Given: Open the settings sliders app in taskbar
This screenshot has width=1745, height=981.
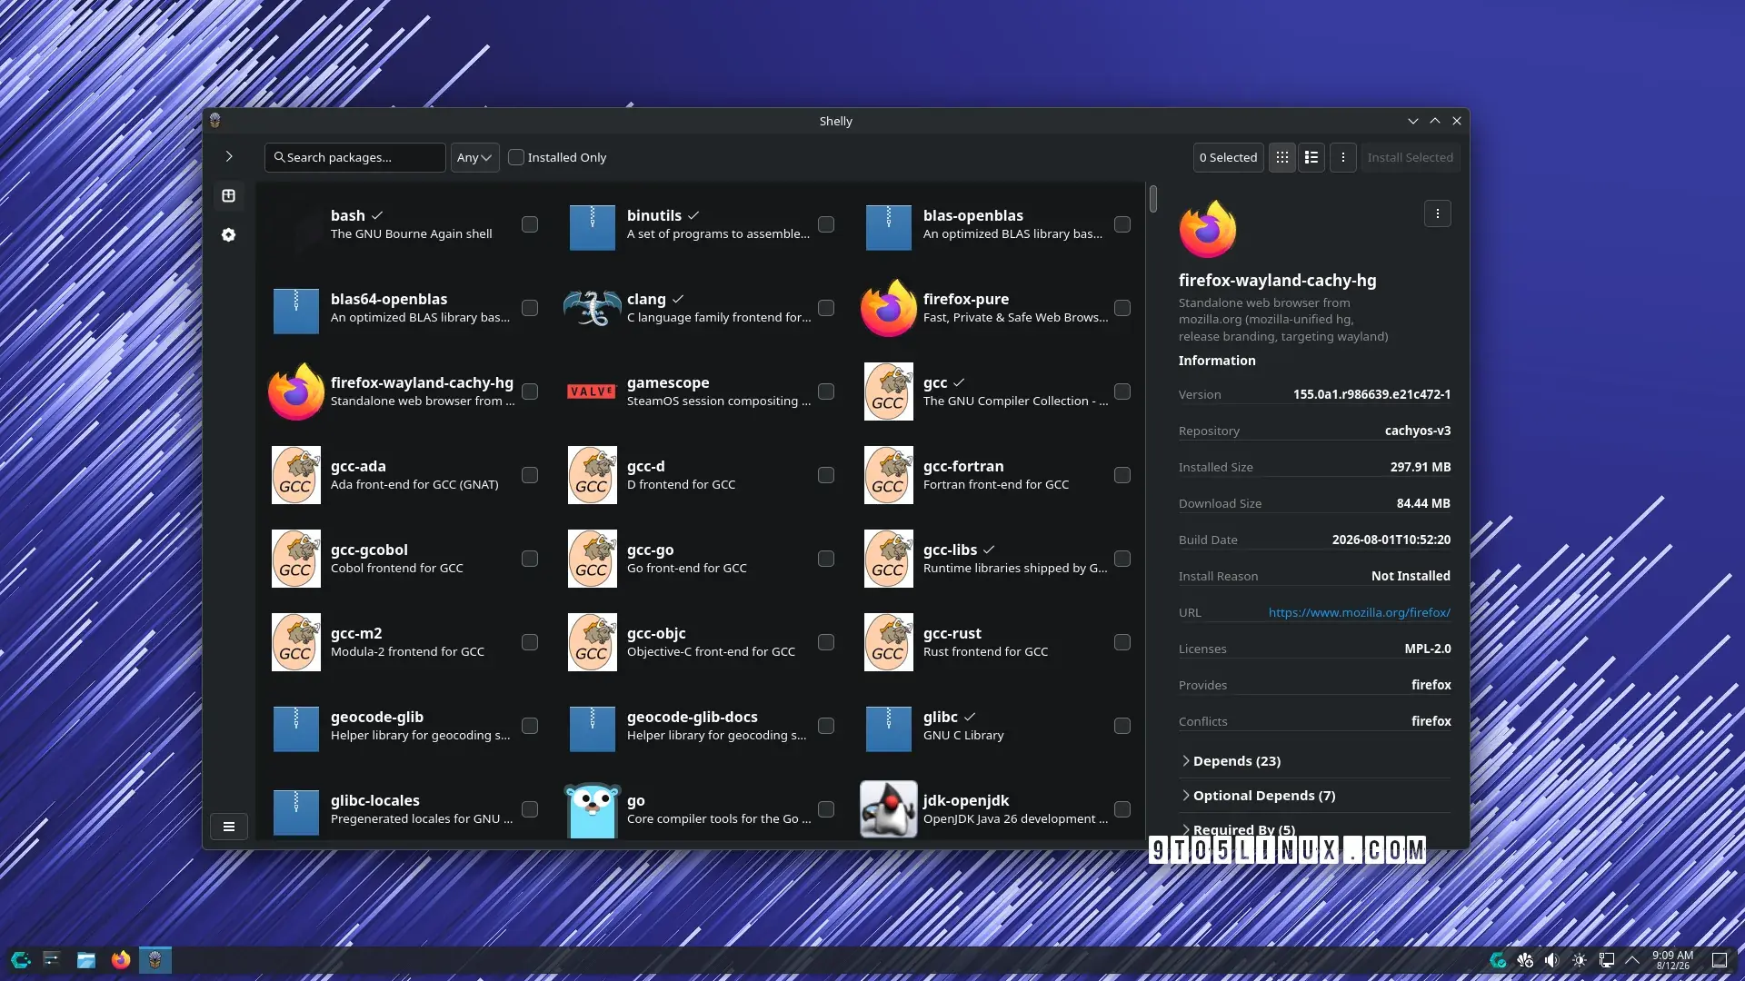Looking at the screenshot, I should 52,960.
